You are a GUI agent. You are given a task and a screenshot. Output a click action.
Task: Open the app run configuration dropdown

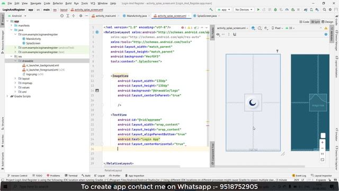click(224, 10)
